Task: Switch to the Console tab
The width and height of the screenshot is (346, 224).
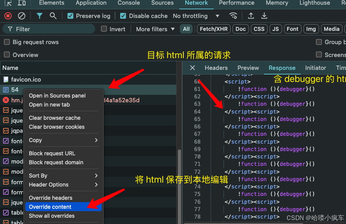Action: coord(129,3)
